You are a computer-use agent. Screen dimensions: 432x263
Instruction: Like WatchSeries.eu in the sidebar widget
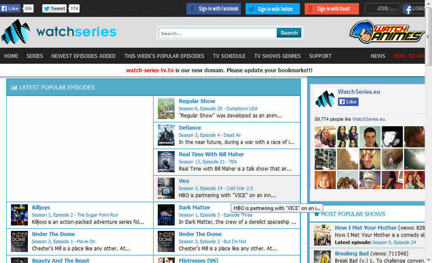click(348, 102)
